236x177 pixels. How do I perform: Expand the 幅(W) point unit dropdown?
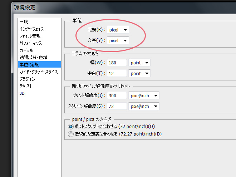139,63
